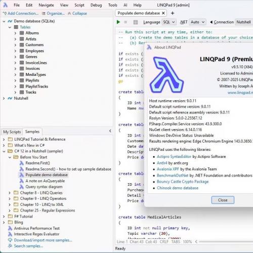Click Download/import more samples link
This screenshot has width=253, height=253.
click(43, 240)
